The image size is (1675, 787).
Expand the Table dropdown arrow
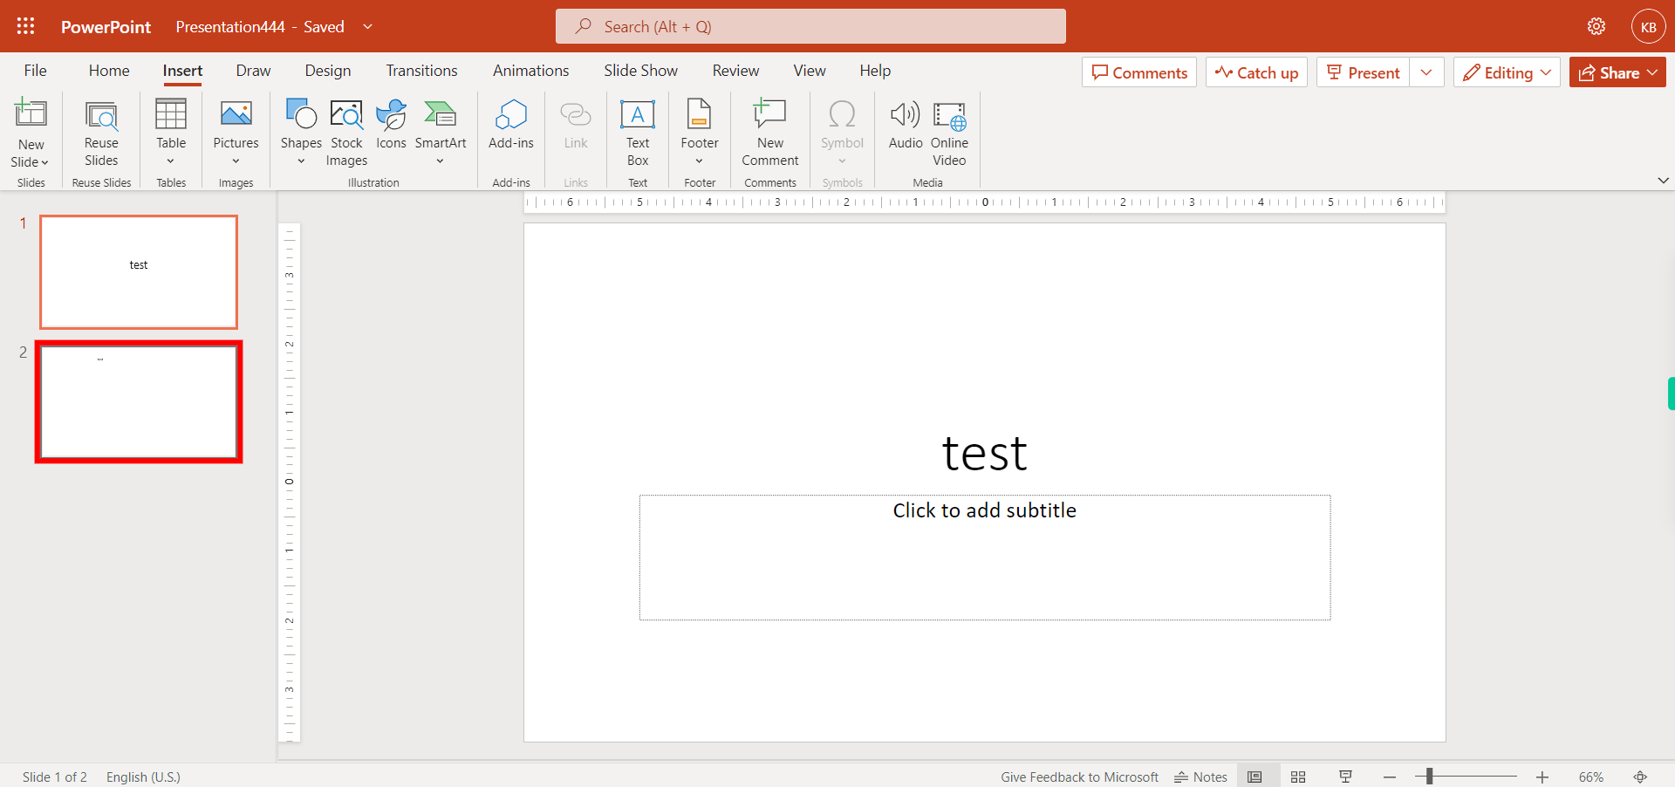170,161
